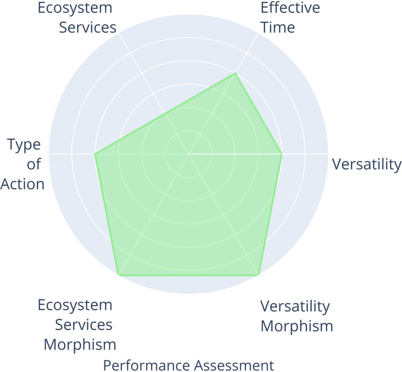Screen dimensions: 402x372
Task: Click the Versatility axis label
Action: (x=367, y=164)
